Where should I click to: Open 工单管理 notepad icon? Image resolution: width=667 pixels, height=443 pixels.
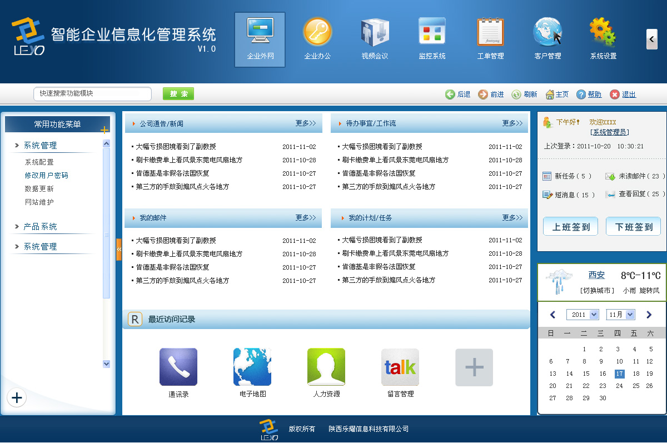coord(490,32)
